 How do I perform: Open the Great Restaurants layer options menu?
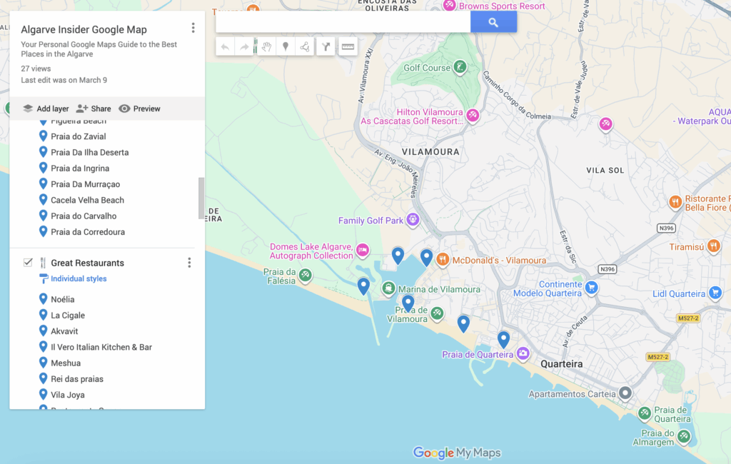(189, 263)
